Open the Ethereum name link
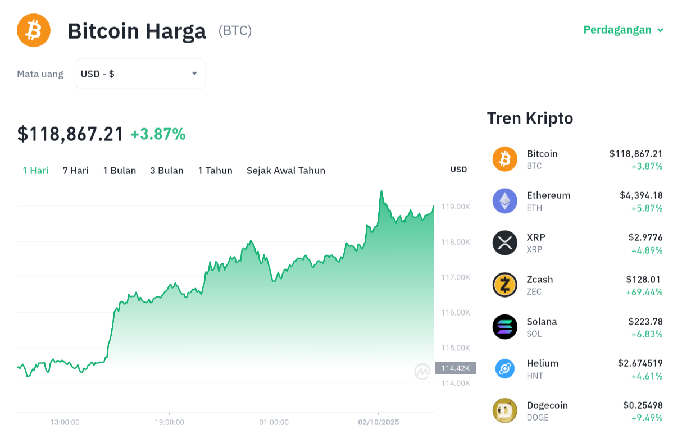 pos(548,195)
